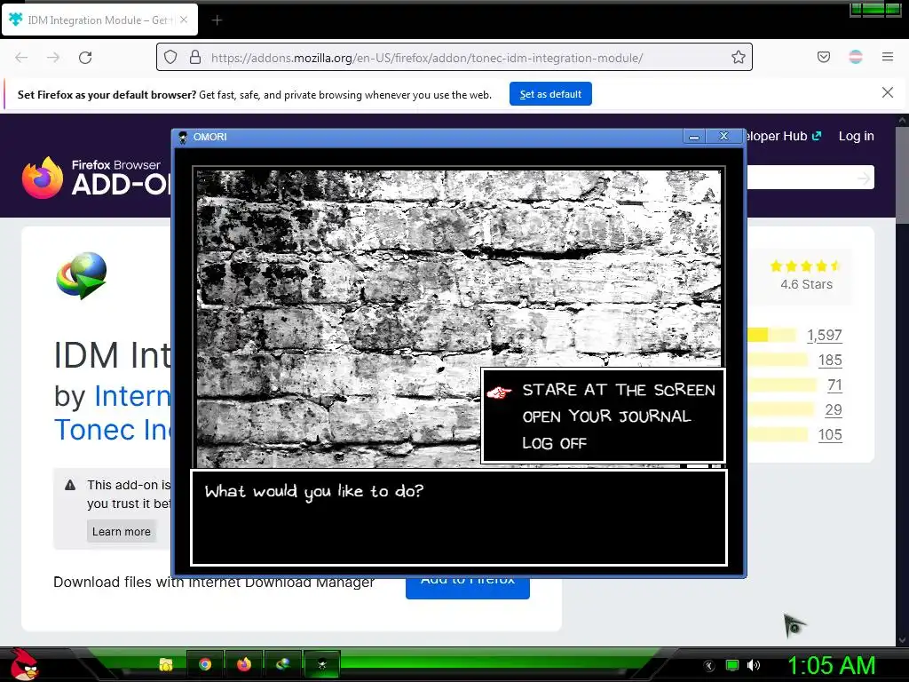Open the 105 one-star reviews link
Viewport: 909px width, 682px height.
(x=830, y=435)
